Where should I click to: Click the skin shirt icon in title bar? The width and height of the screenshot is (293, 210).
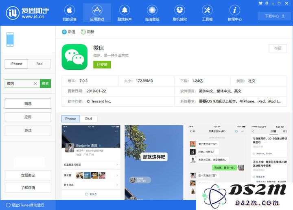(260, 3)
